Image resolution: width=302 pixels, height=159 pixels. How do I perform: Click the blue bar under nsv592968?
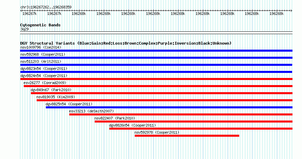point(156,58)
